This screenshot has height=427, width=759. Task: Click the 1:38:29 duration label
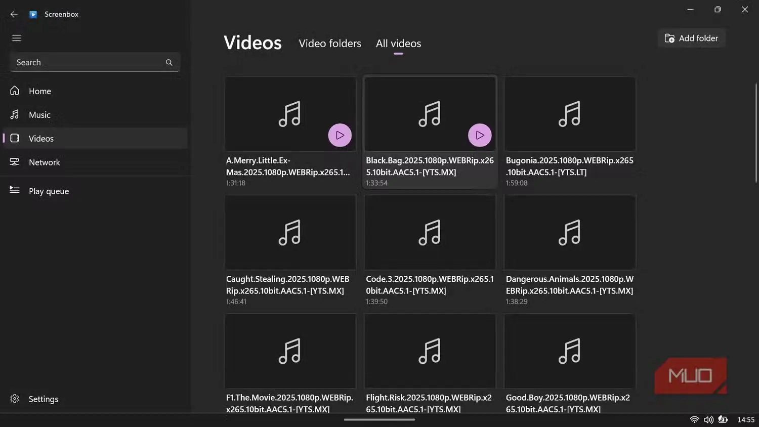pos(517,302)
